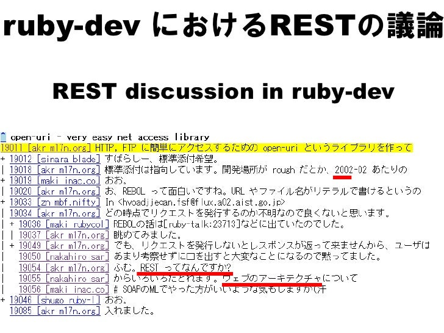Open message 19054 by akr m17n.org
This screenshot has width=444, height=333.
64,267
